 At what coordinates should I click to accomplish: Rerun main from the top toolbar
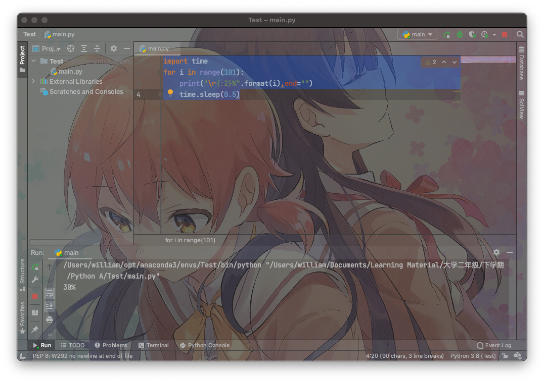click(x=447, y=34)
